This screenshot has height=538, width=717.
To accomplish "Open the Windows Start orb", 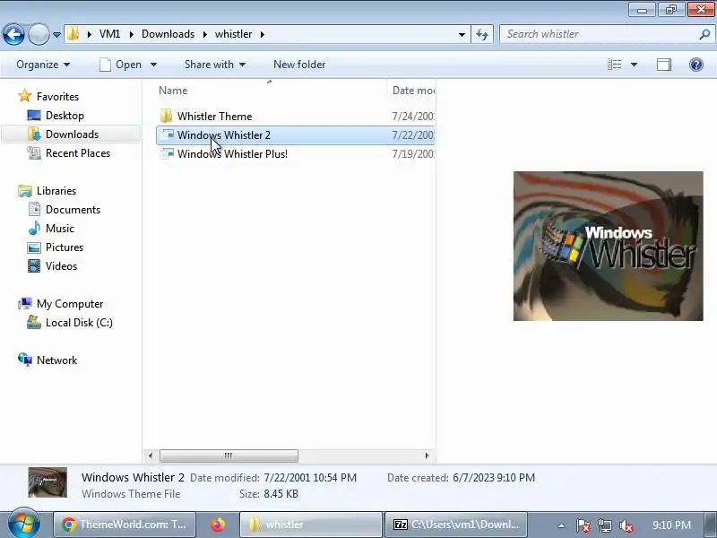I will pos(24,525).
